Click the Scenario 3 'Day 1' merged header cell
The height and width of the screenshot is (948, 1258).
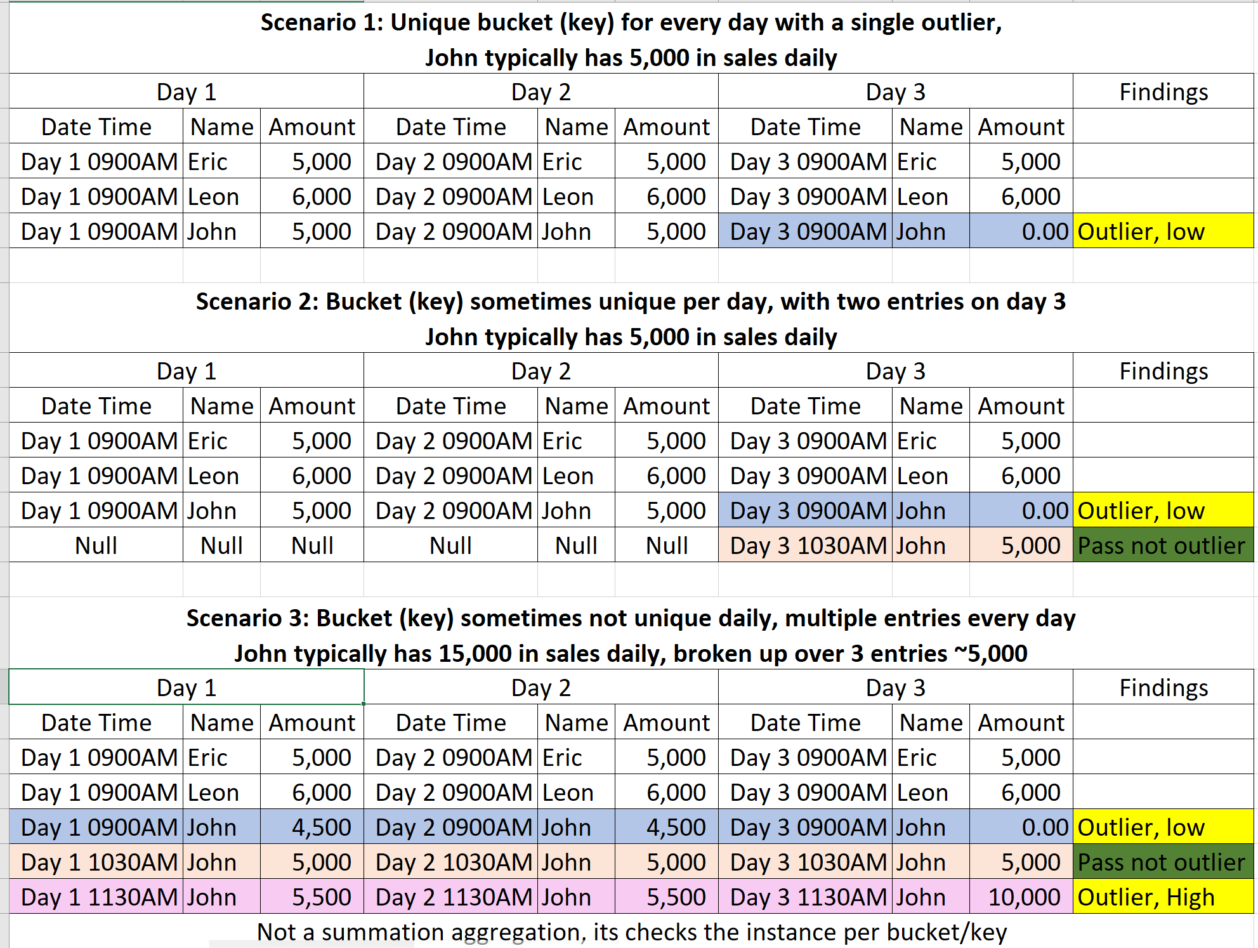click(x=187, y=687)
